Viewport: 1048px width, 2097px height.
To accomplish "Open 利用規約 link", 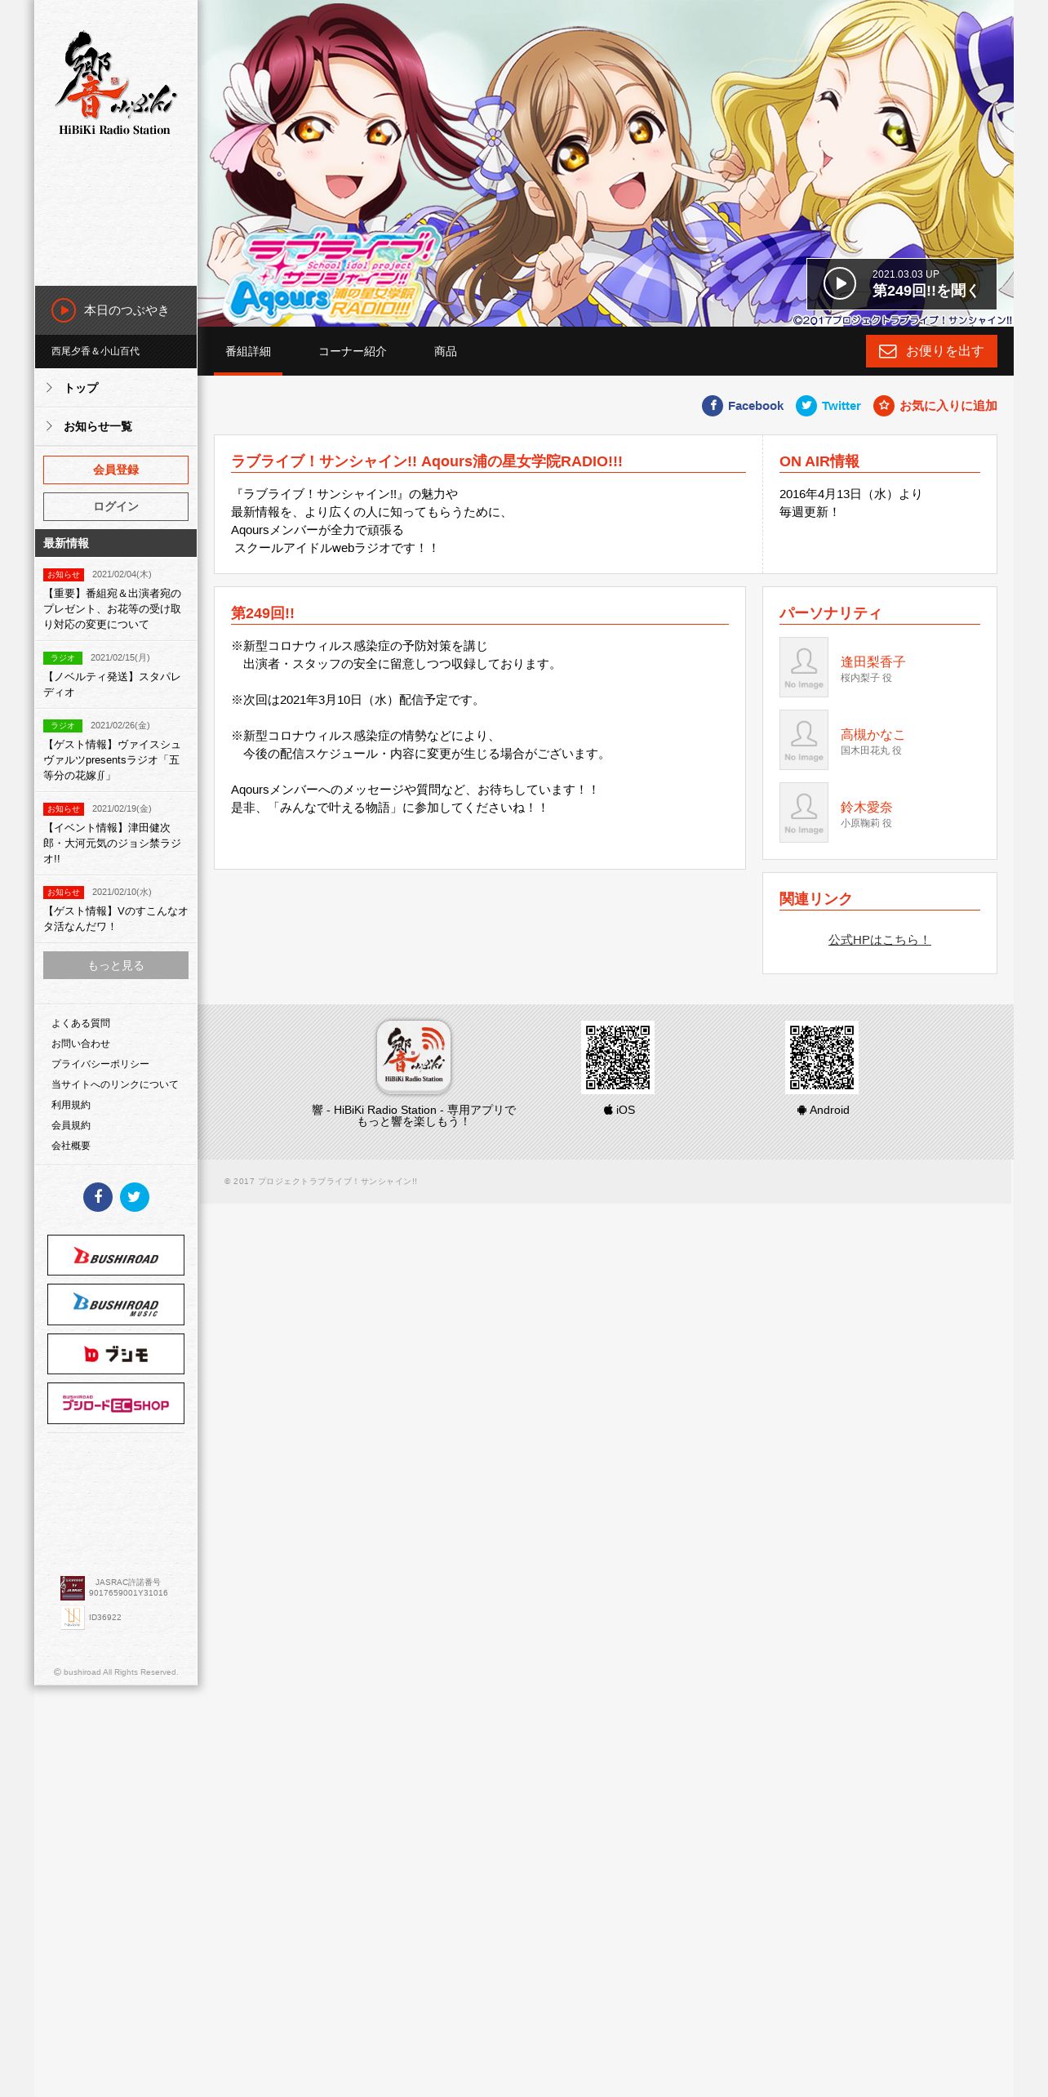I will click(71, 1105).
